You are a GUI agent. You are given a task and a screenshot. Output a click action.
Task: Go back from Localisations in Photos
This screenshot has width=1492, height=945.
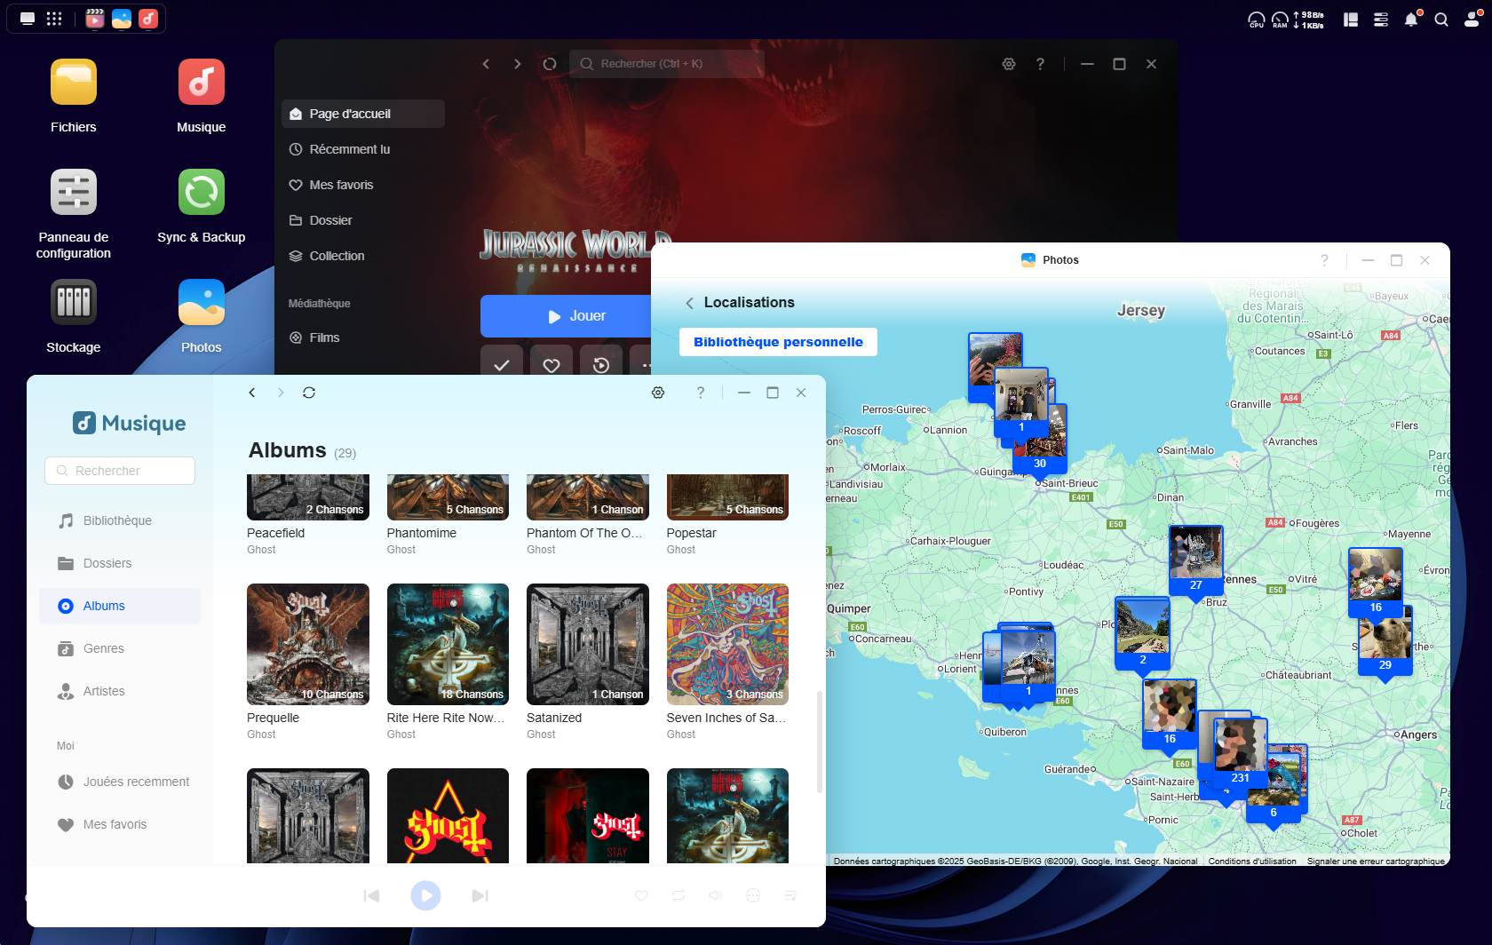689,303
